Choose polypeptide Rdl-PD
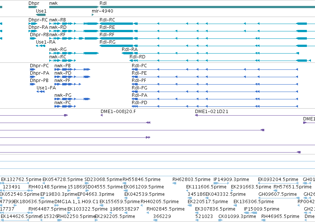This screenshot has width=315, height=222. tap(140, 103)
